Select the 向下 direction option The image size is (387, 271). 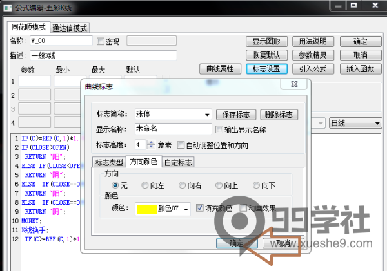pyautogui.click(x=256, y=185)
